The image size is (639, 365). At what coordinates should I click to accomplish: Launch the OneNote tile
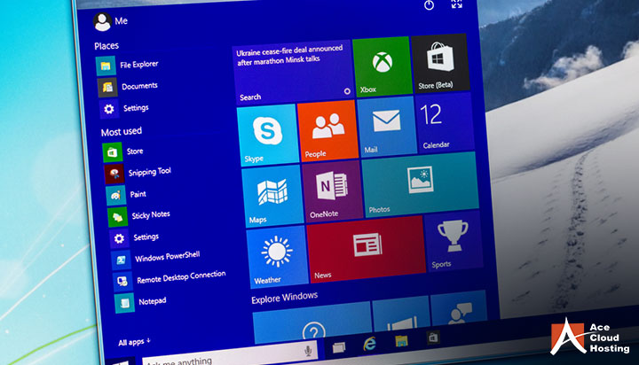point(332,190)
